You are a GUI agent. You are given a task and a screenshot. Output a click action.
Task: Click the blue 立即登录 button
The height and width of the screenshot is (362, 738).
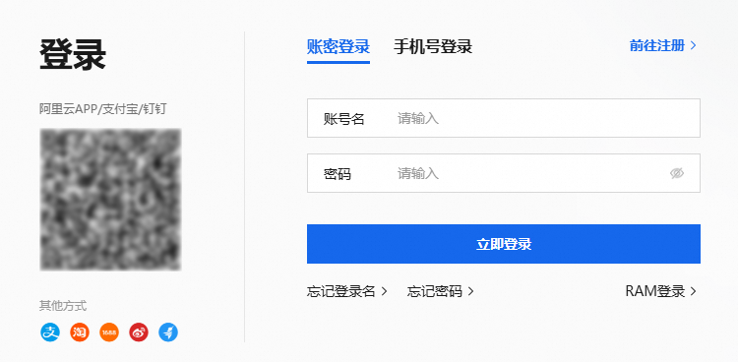tap(504, 244)
